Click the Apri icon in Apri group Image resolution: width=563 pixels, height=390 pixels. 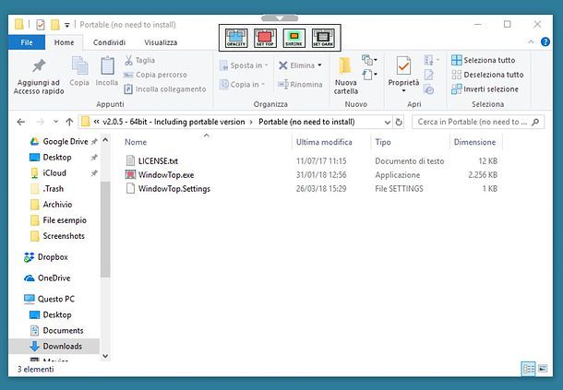click(x=431, y=60)
